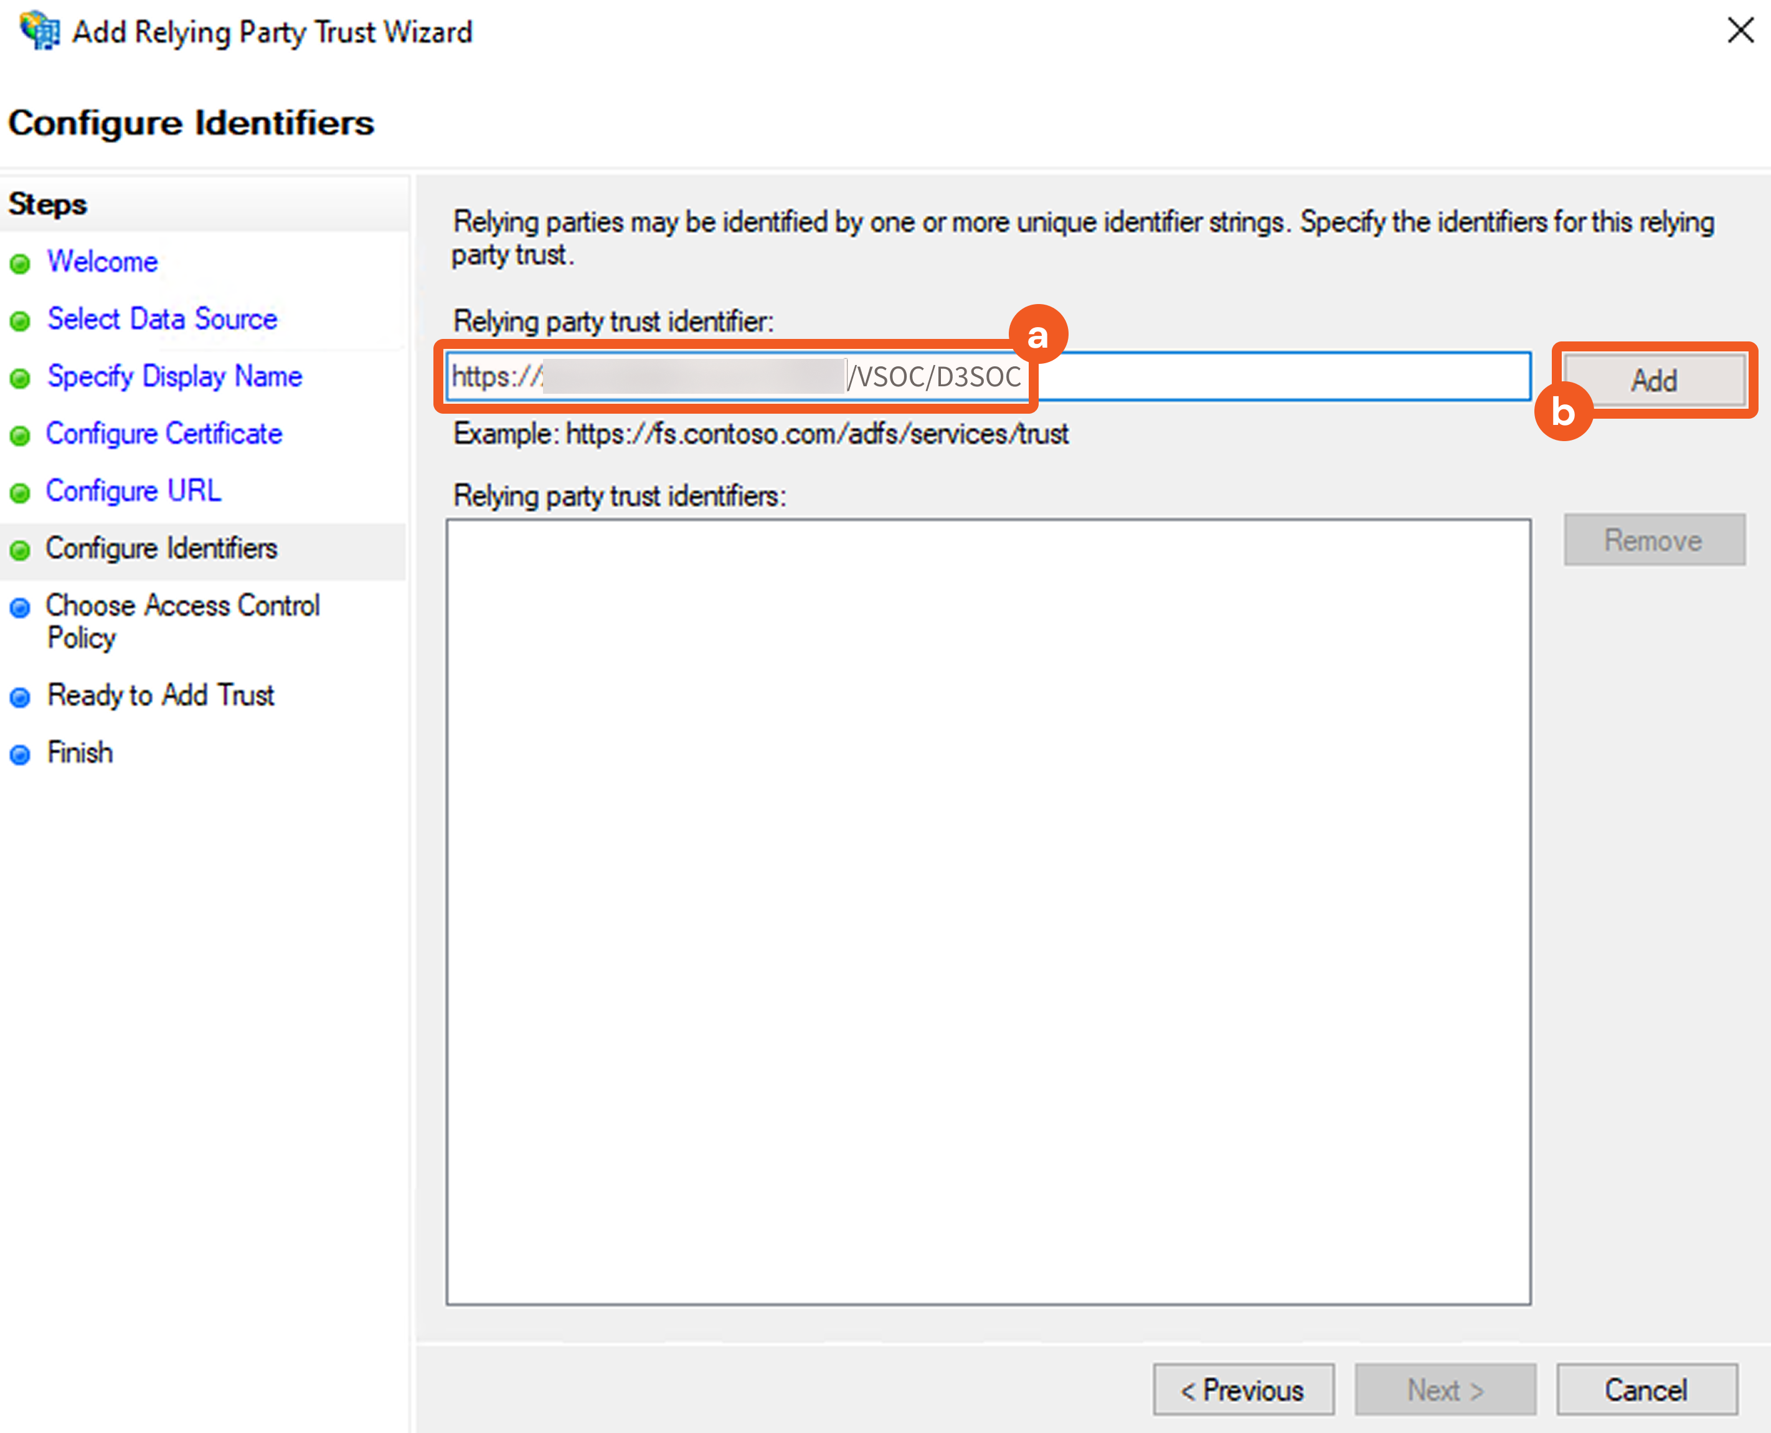This screenshot has width=1771, height=1433.
Task: Click green bullet beside Welcome step
Action: [x=20, y=264]
